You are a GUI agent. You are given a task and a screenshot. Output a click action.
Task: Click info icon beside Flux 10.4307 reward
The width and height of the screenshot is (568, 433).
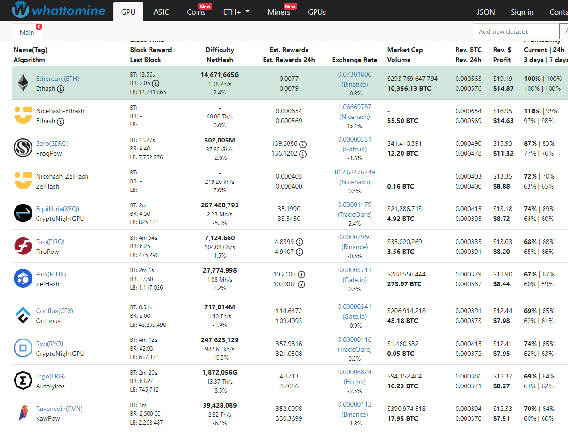pyautogui.click(x=302, y=284)
